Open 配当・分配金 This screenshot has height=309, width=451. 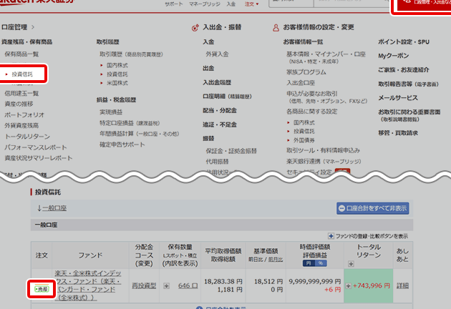click(220, 110)
